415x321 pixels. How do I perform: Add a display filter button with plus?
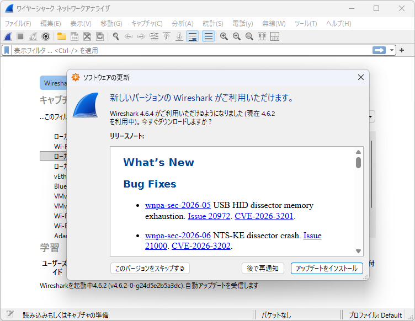tap(402, 50)
